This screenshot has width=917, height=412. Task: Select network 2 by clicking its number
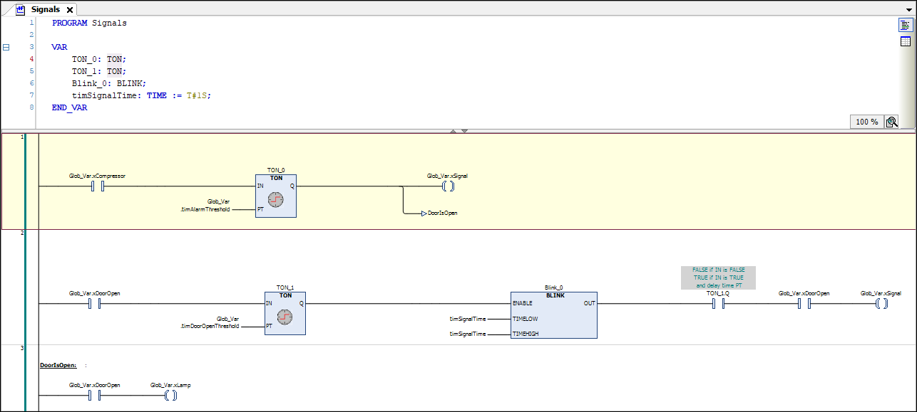pos(21,233)
